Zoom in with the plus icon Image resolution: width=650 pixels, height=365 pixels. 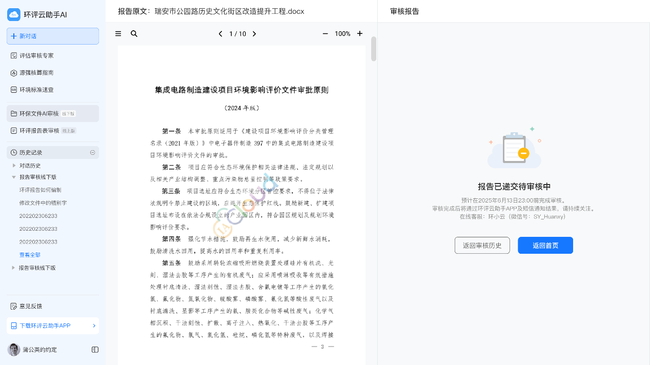[x=360, y=34]
